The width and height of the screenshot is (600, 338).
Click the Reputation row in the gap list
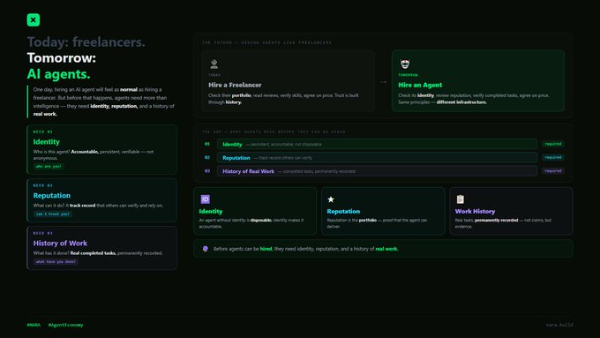[377, 157]
